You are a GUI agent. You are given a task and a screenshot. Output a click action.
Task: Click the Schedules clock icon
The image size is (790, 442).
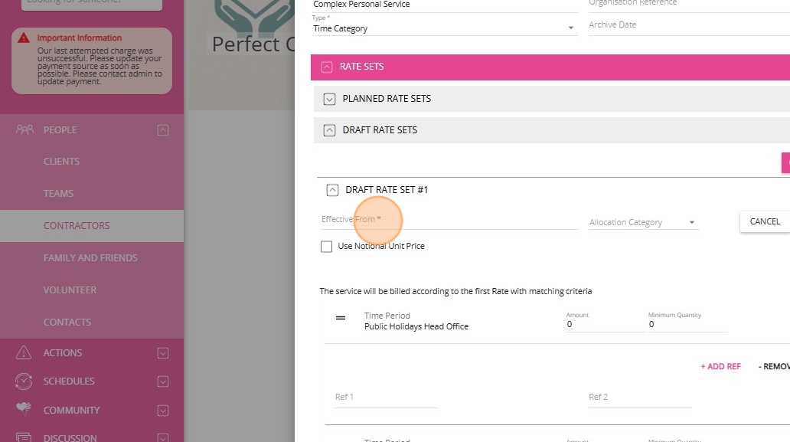point(24,381)
